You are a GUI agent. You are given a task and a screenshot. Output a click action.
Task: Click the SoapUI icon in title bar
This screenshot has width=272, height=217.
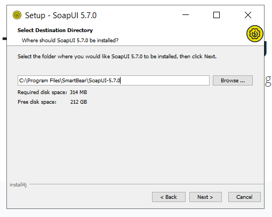tap(17, 15)
